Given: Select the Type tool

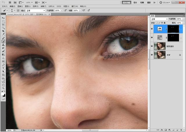Looking at the screenshot, I should (3, 68).
